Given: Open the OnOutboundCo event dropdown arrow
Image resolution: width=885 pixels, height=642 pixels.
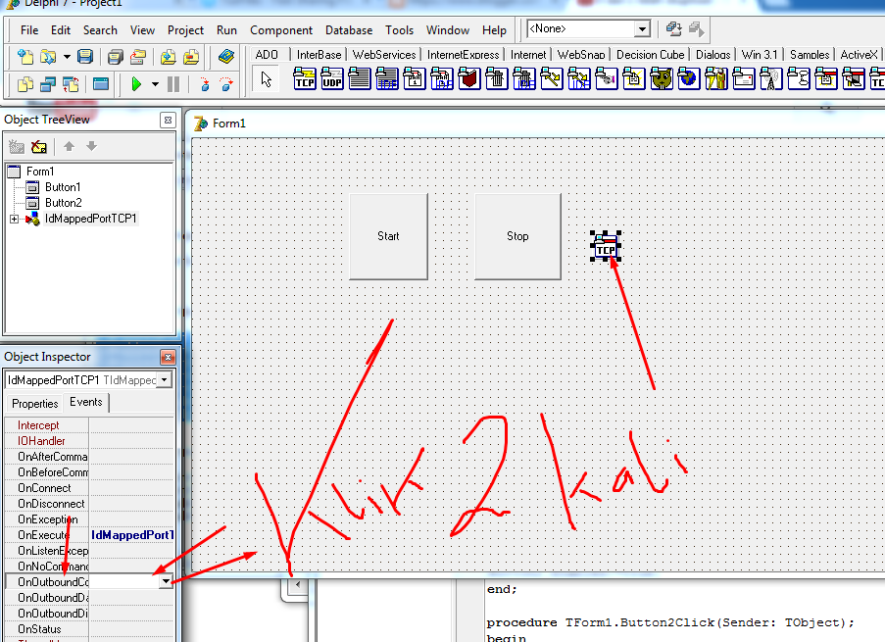Looking at the screenshot, I should tap(166, 581).
